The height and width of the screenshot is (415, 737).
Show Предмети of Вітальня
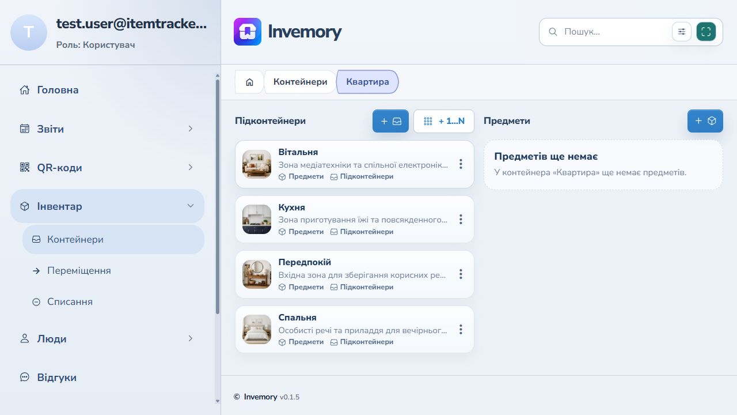click(x=301, y=176)
